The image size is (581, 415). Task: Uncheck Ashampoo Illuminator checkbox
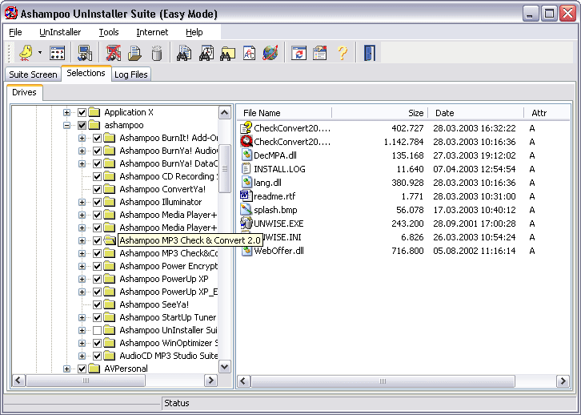(97, 202)
